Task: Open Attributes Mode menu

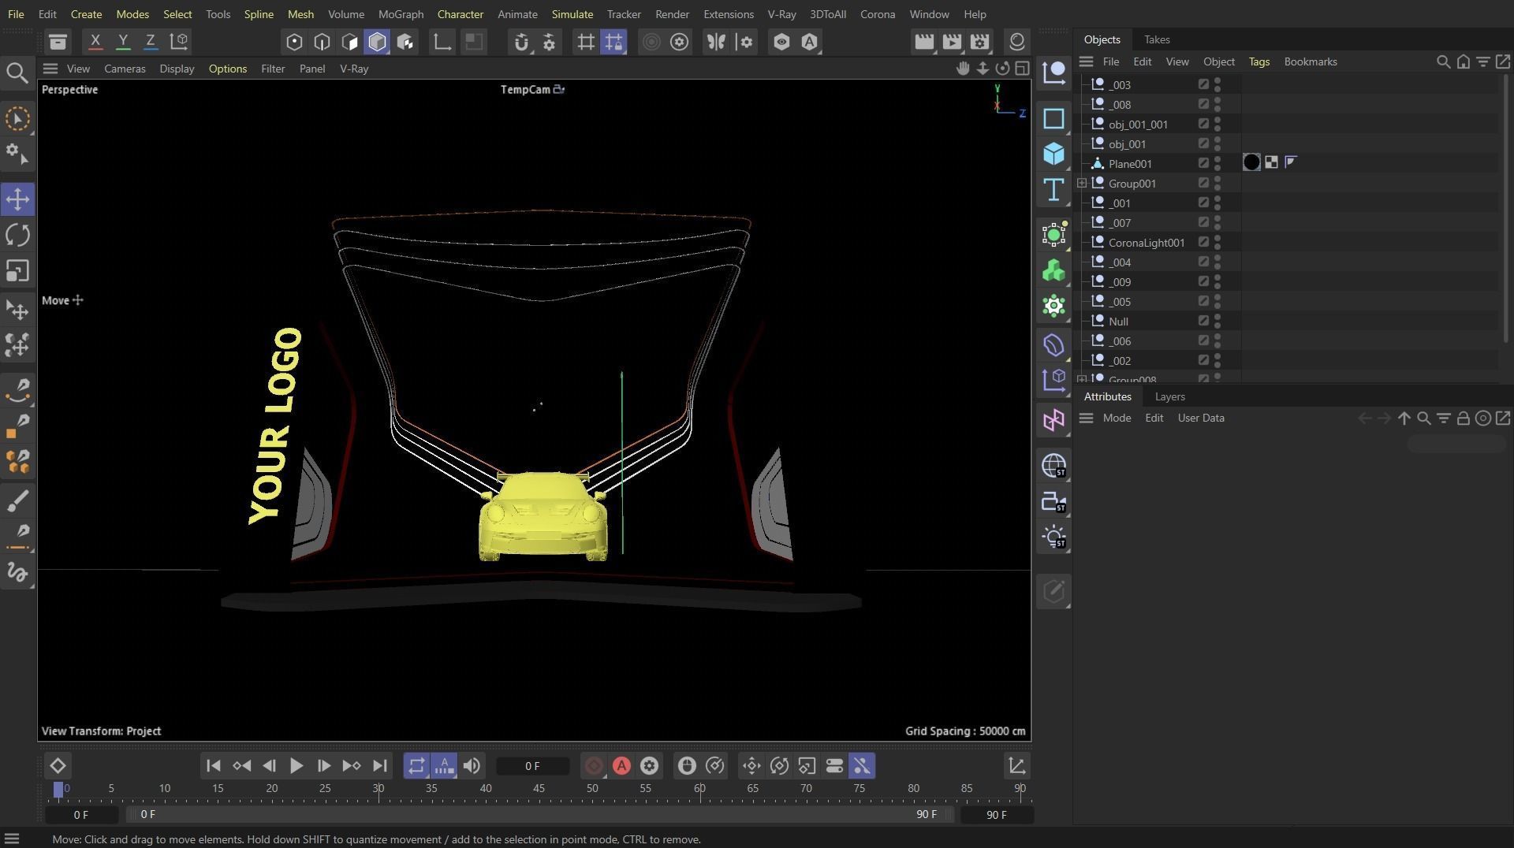Action: click(1117, 418)
